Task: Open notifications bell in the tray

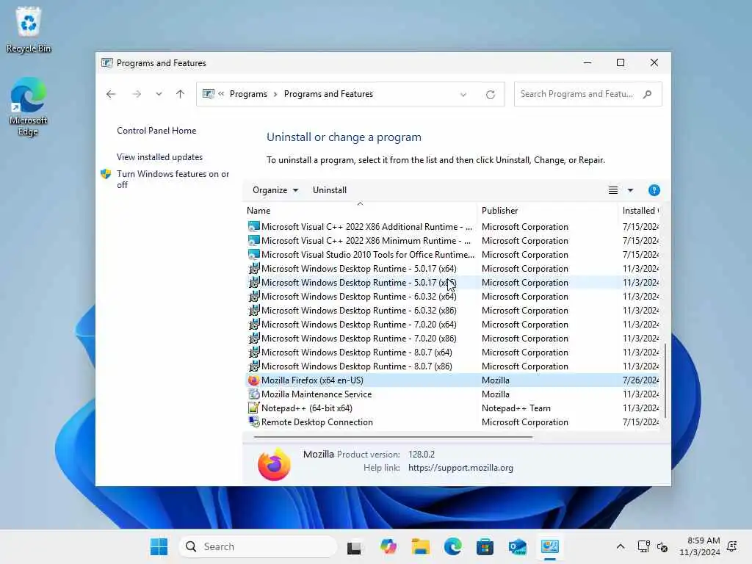Action: (x=732, y=546)
